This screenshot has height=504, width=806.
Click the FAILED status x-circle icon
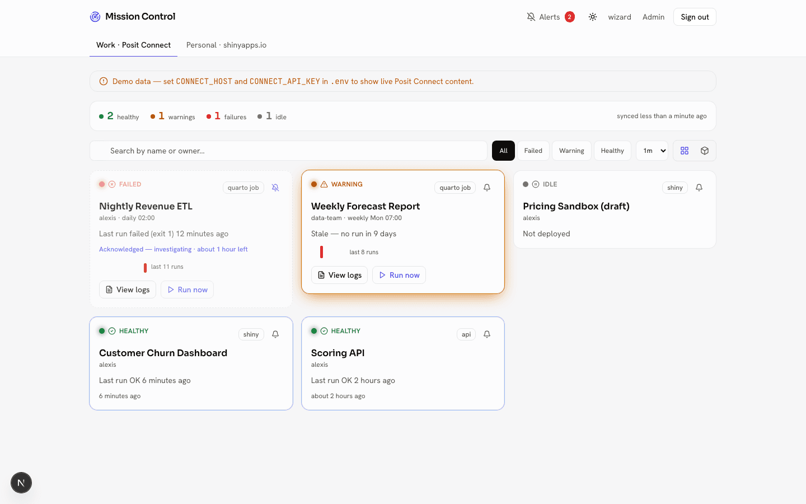[112, 184]
